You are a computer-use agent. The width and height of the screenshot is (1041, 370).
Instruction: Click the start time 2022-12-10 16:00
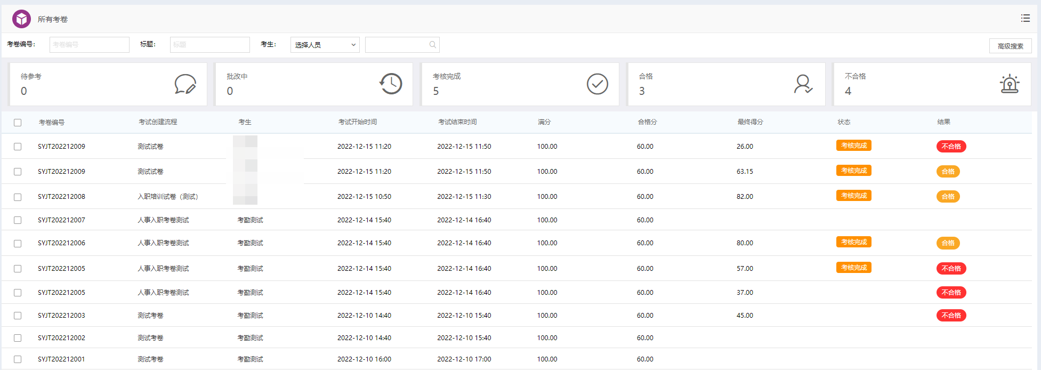364,359
